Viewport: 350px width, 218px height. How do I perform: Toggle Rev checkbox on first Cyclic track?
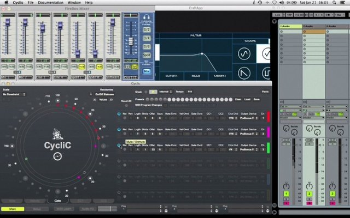pos(131,118)
